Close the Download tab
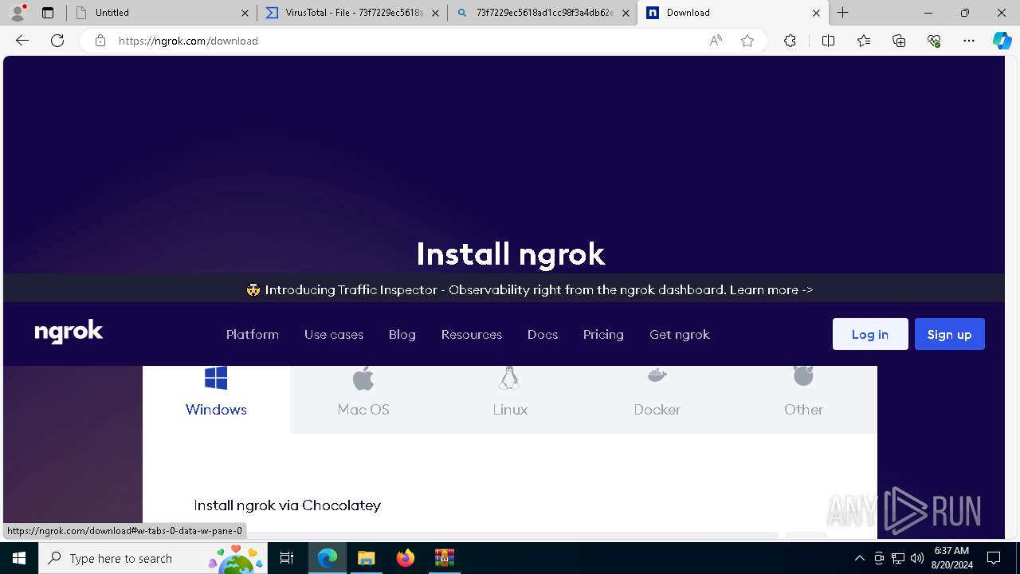This screenshot has width=1020, height=574. coord(816,13)
